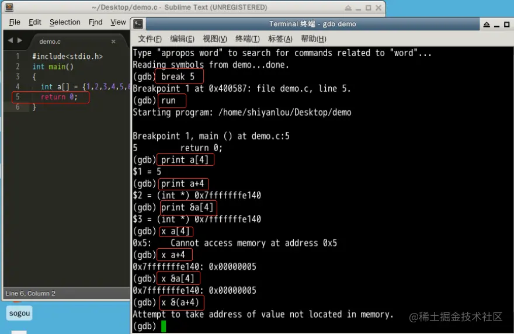Click 'Terminal 终端 - gdb demo' title bar

point(312,24)
